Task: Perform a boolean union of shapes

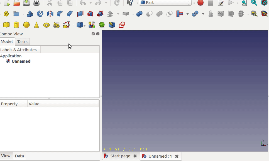Action: 159,13
